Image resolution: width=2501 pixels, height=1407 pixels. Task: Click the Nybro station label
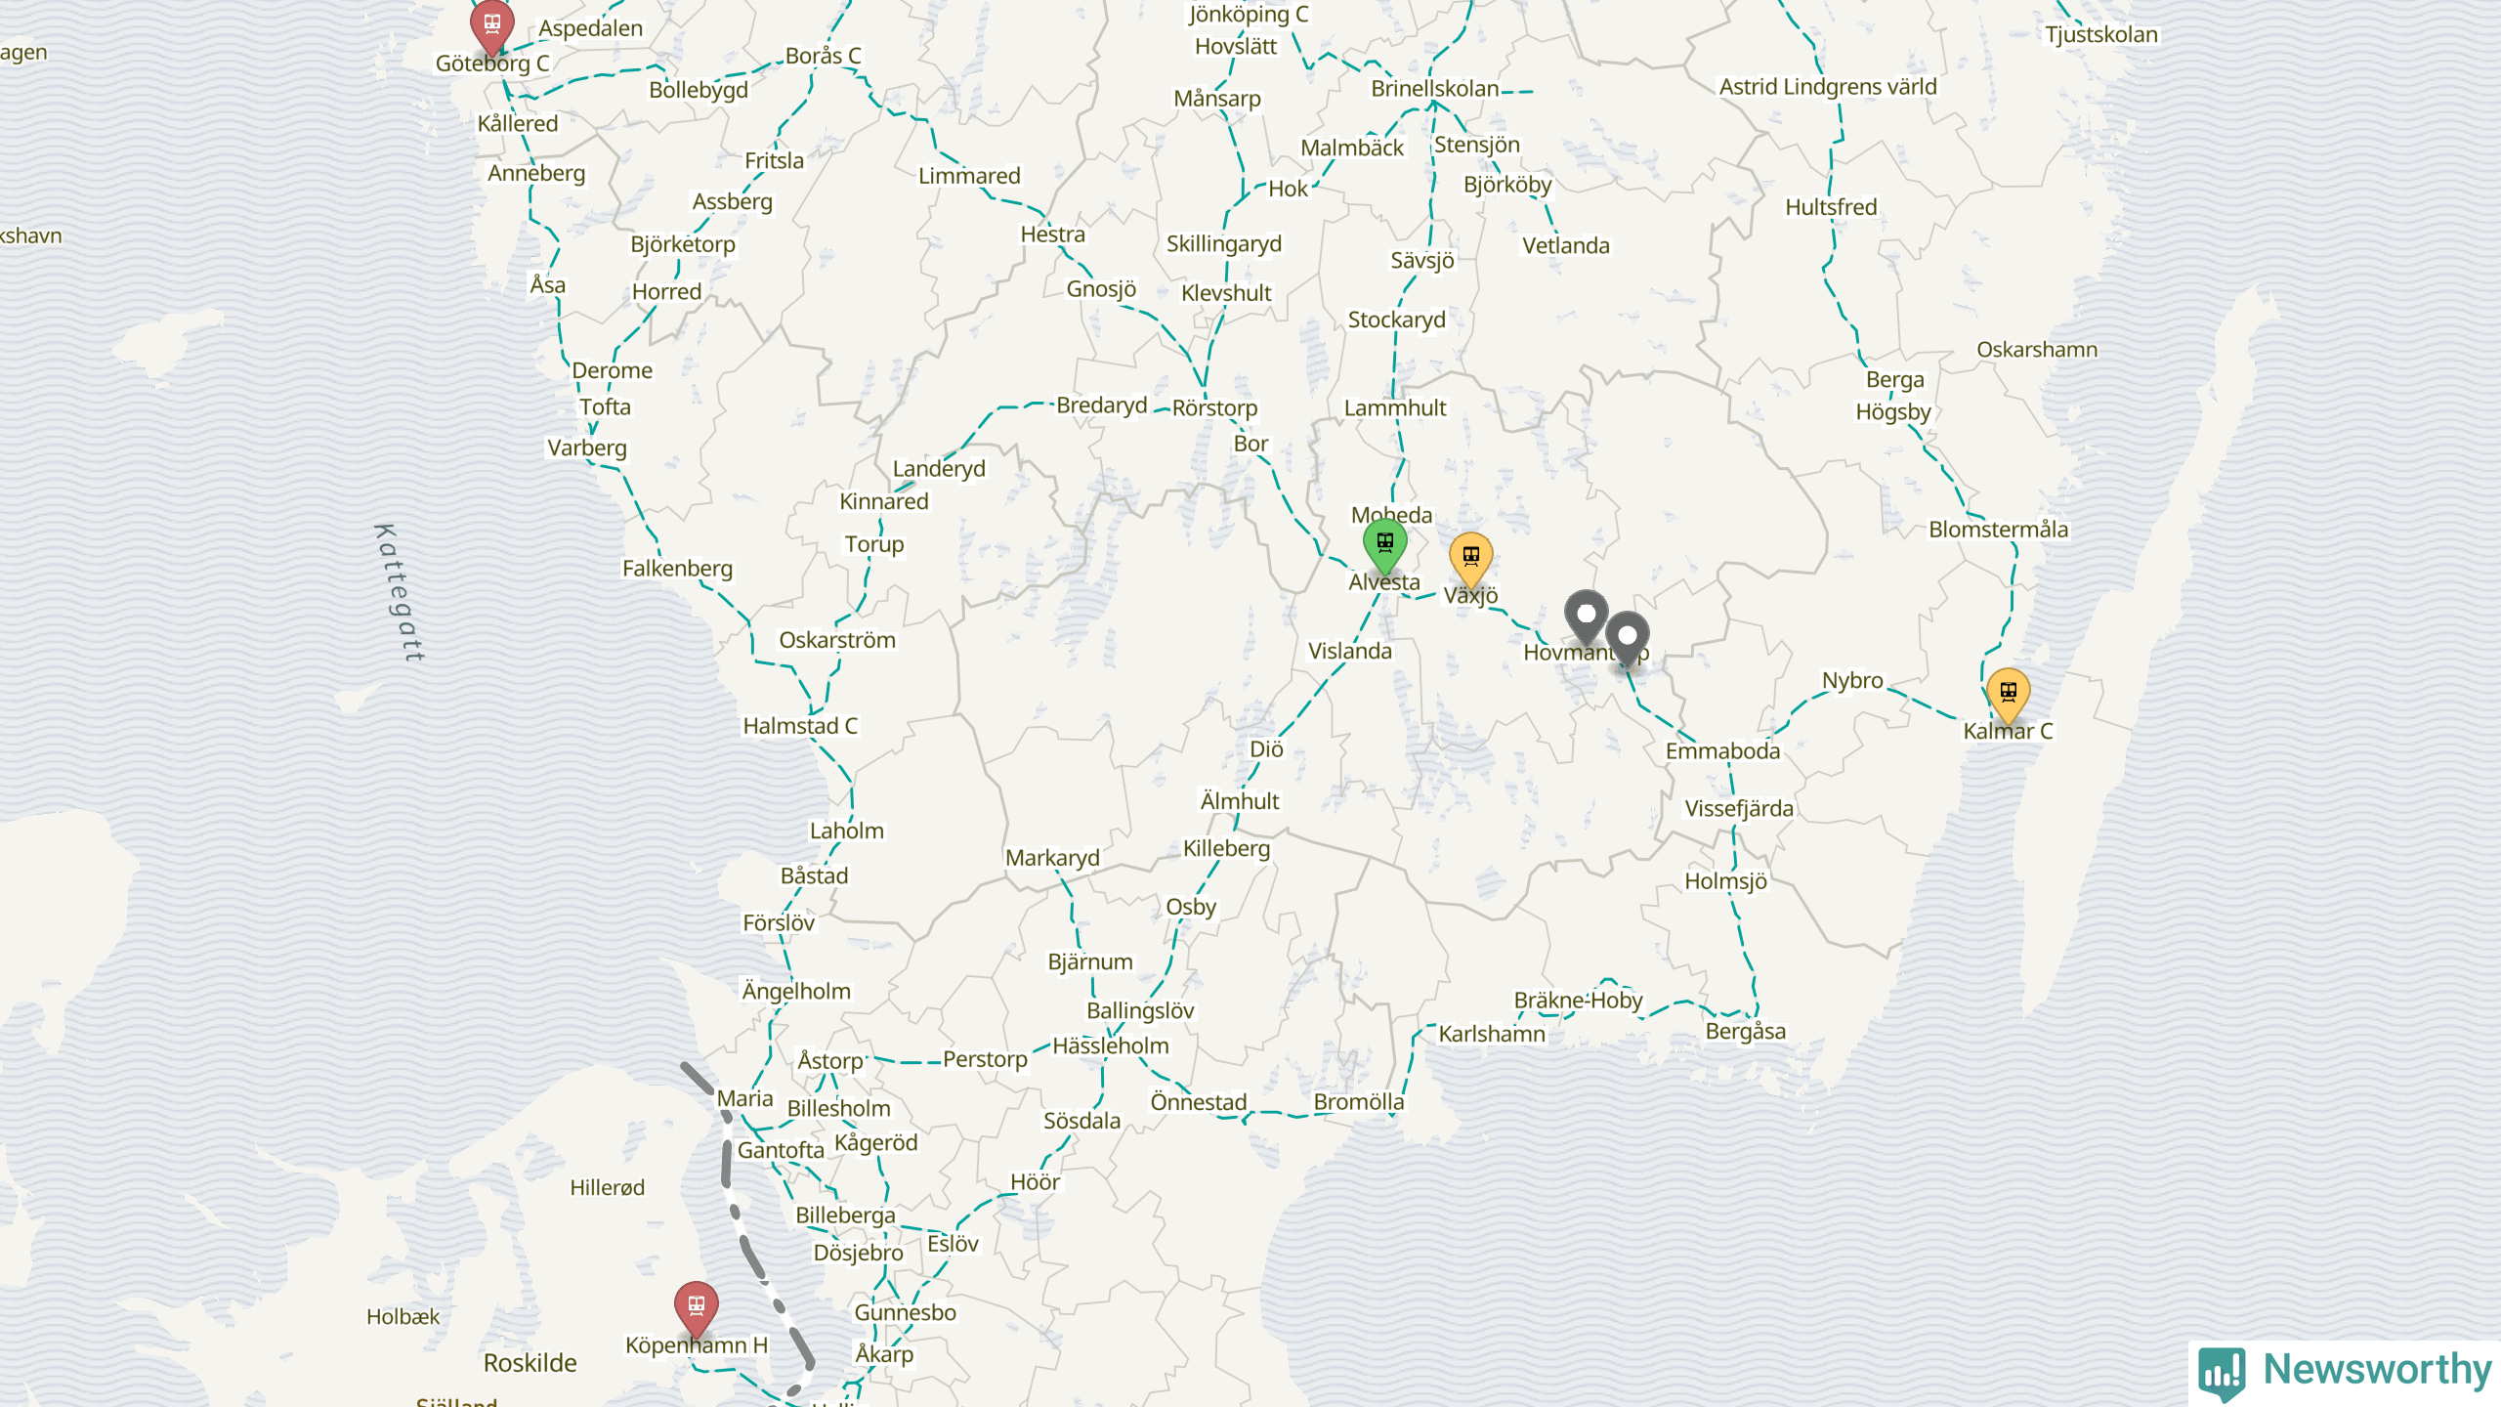click(x=1852, y=681)
